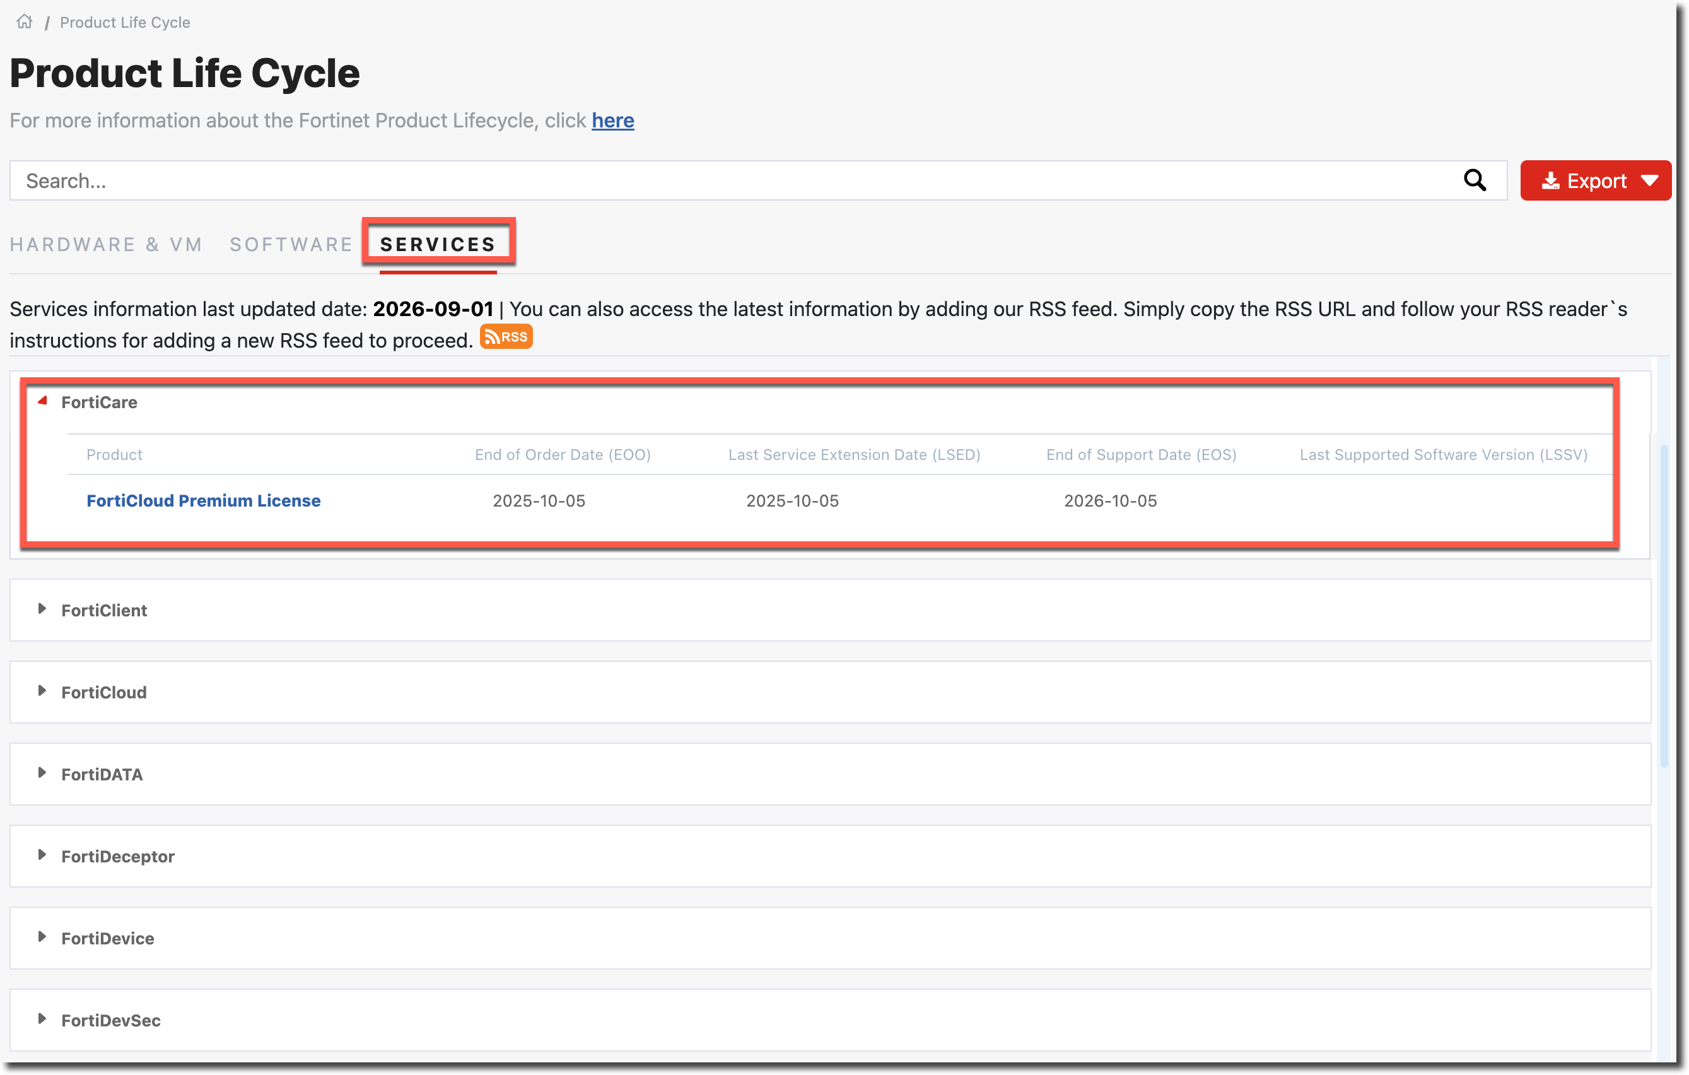
Task: Switch to the Software tab
Action: click(x=291, y=244)
